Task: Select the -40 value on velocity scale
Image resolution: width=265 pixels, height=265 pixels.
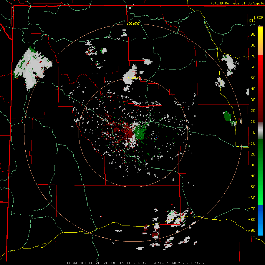Action: 252,176
